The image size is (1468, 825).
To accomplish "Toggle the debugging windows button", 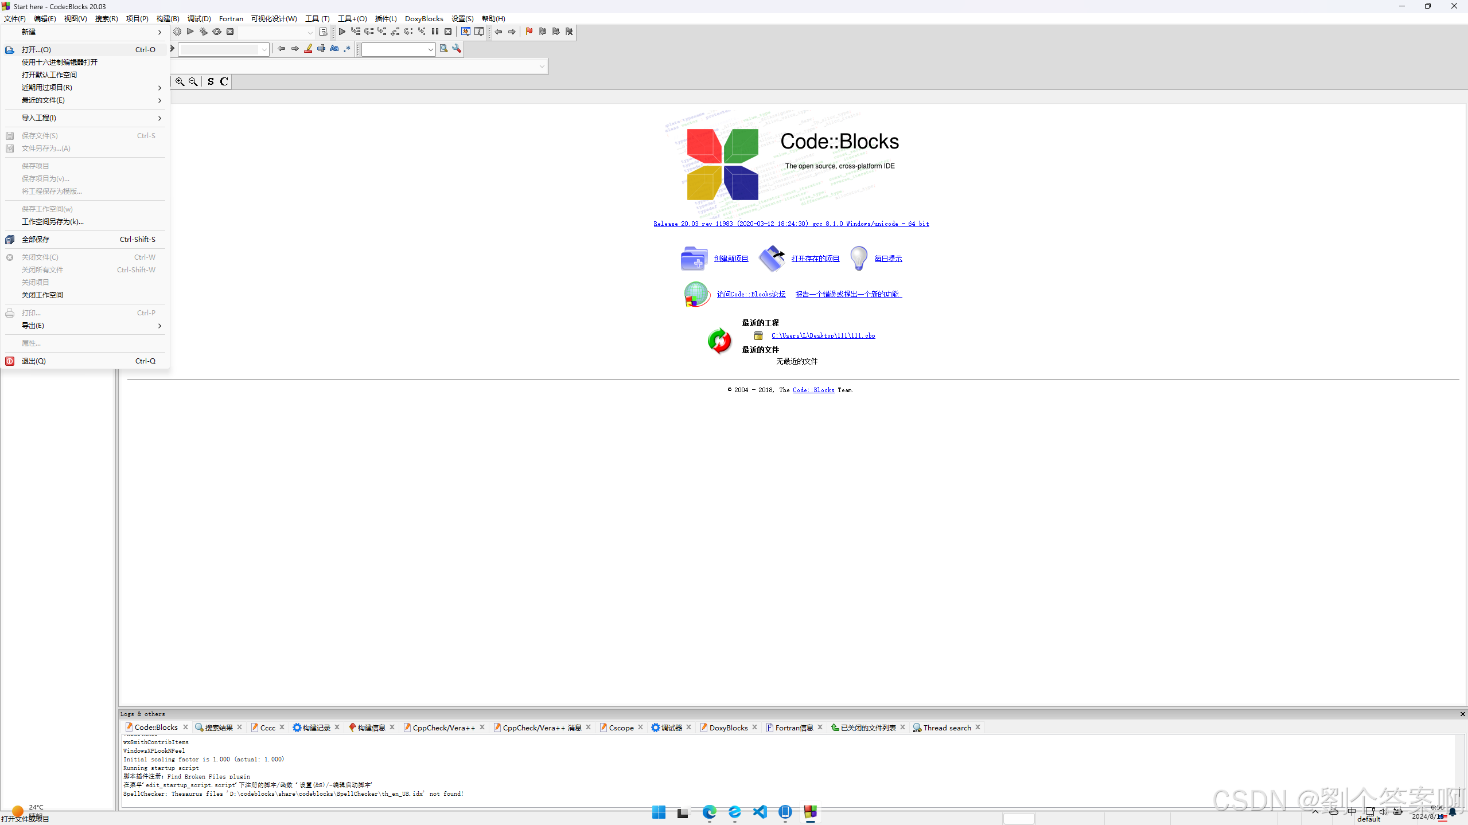I will click(x=466, y=32).
